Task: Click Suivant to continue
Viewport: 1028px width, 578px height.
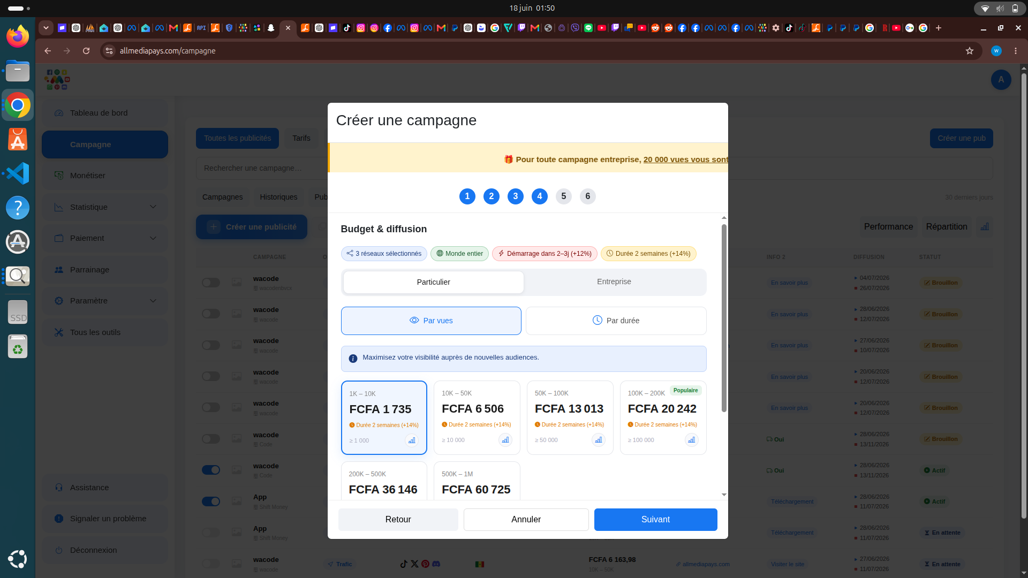Action: (655, 520)
